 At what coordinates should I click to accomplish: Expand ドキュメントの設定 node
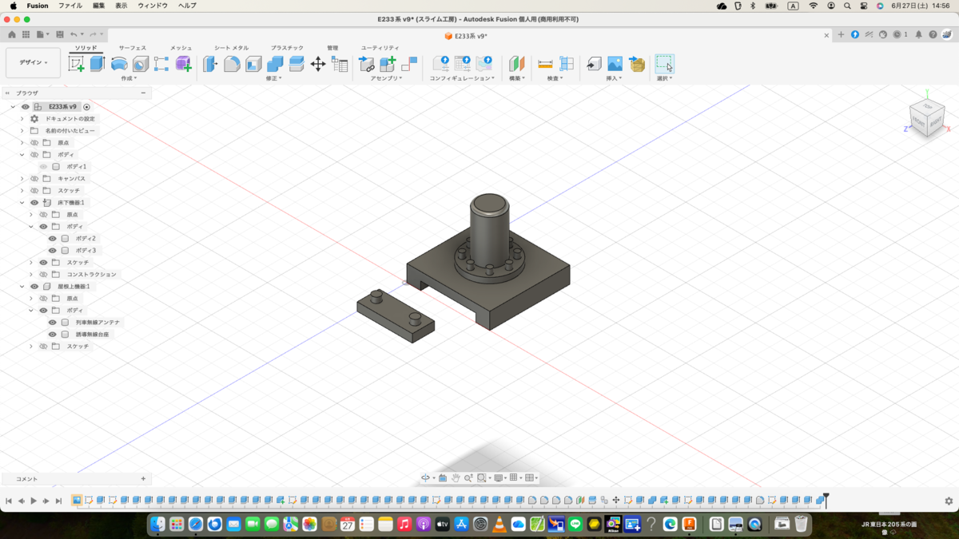tap(22, 118)
